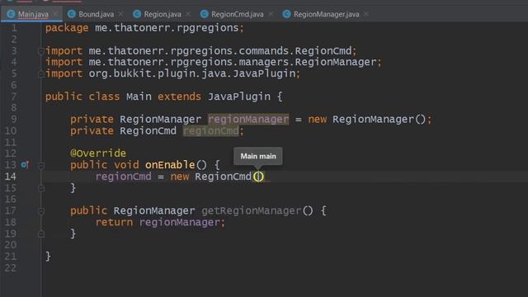Open the RegionManager.java tab
The width and height of the screenshot is (528, 297).
pyautogui.click(x=326, y=14)
